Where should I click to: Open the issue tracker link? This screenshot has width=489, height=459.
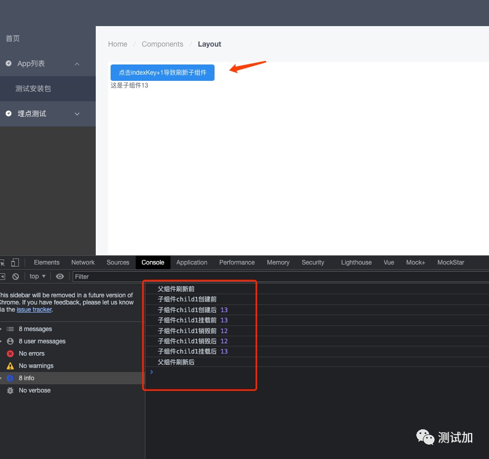pyautogui.click(x=34, y=310)
